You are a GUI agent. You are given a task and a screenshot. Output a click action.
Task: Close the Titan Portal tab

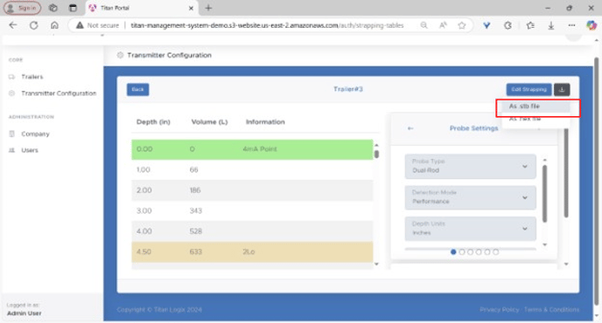coord(191,8)
